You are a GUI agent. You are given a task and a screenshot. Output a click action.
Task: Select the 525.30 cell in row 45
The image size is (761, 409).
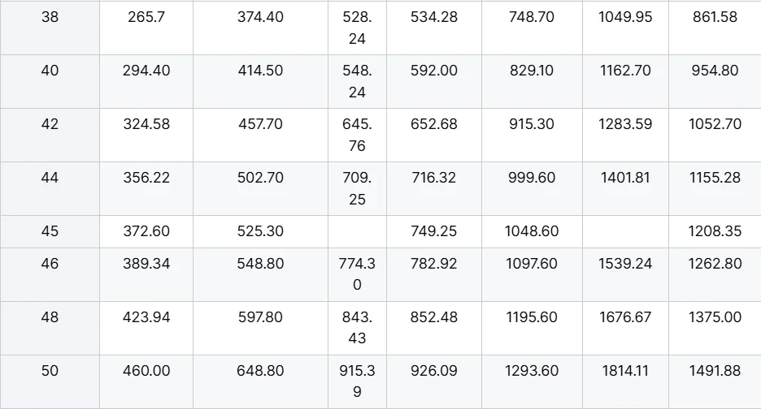coord(260,231)
